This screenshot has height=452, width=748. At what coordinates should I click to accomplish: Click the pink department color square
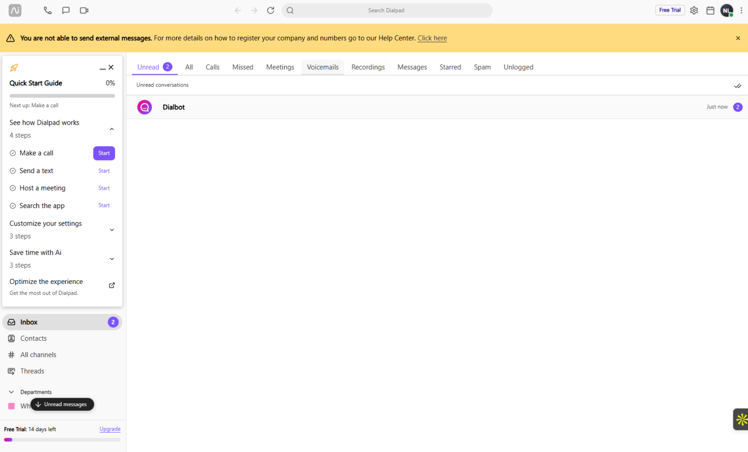(x=11, y=406)
